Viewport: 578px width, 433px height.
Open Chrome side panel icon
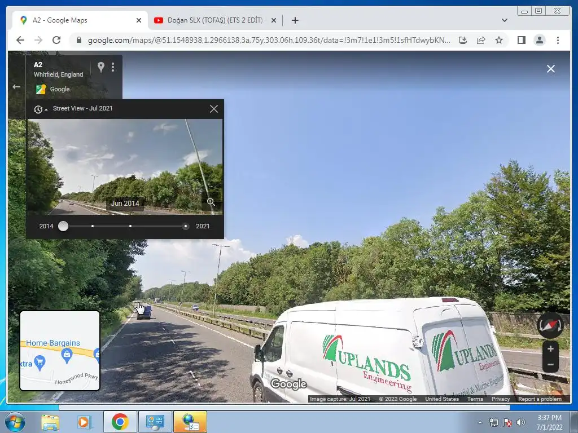tap(521, 40)
